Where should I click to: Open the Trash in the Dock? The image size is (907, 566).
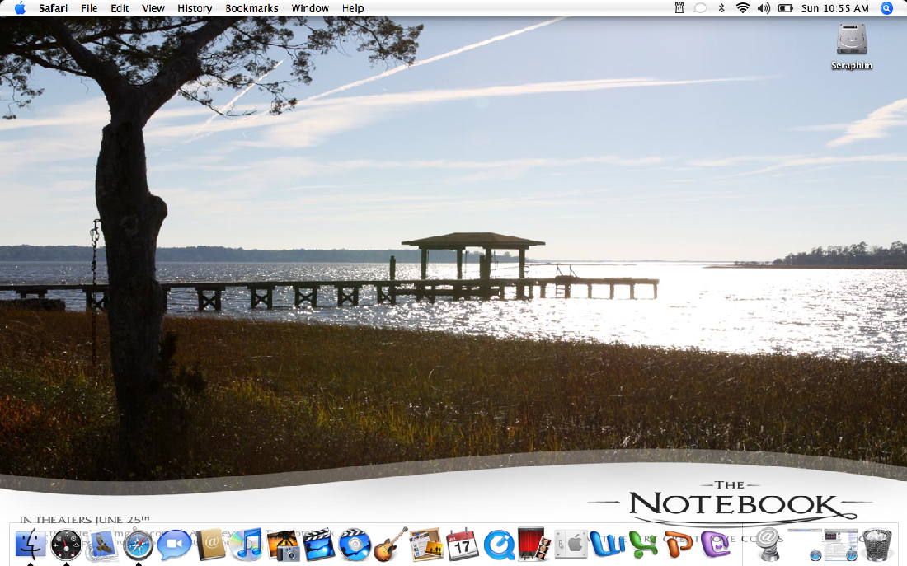pos(877,545)
